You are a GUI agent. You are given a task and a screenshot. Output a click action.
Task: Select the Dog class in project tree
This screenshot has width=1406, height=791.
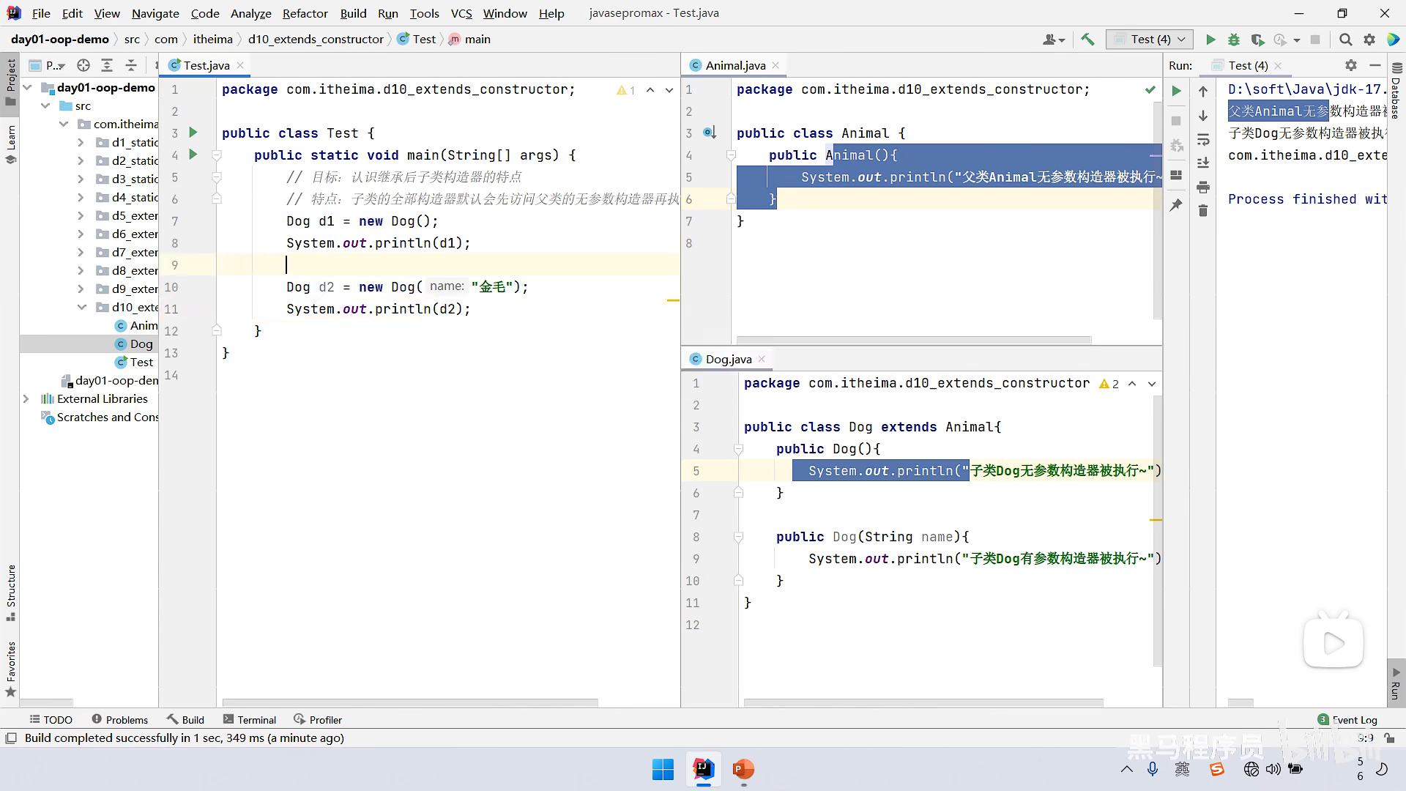pyautogui.click(x=141, y=344)
